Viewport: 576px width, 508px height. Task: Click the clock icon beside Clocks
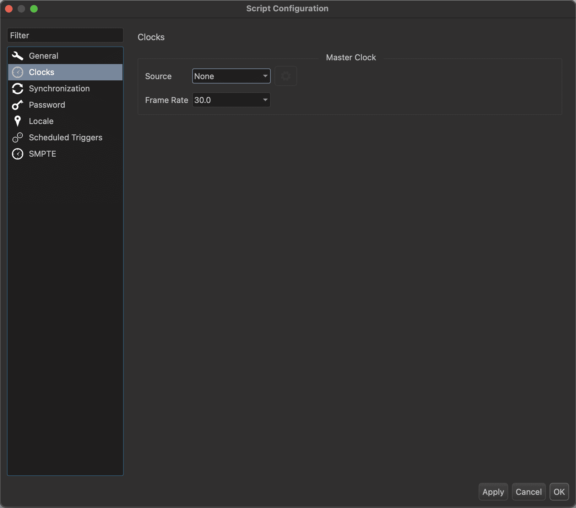pyautogui.click(x=18, y=72)
